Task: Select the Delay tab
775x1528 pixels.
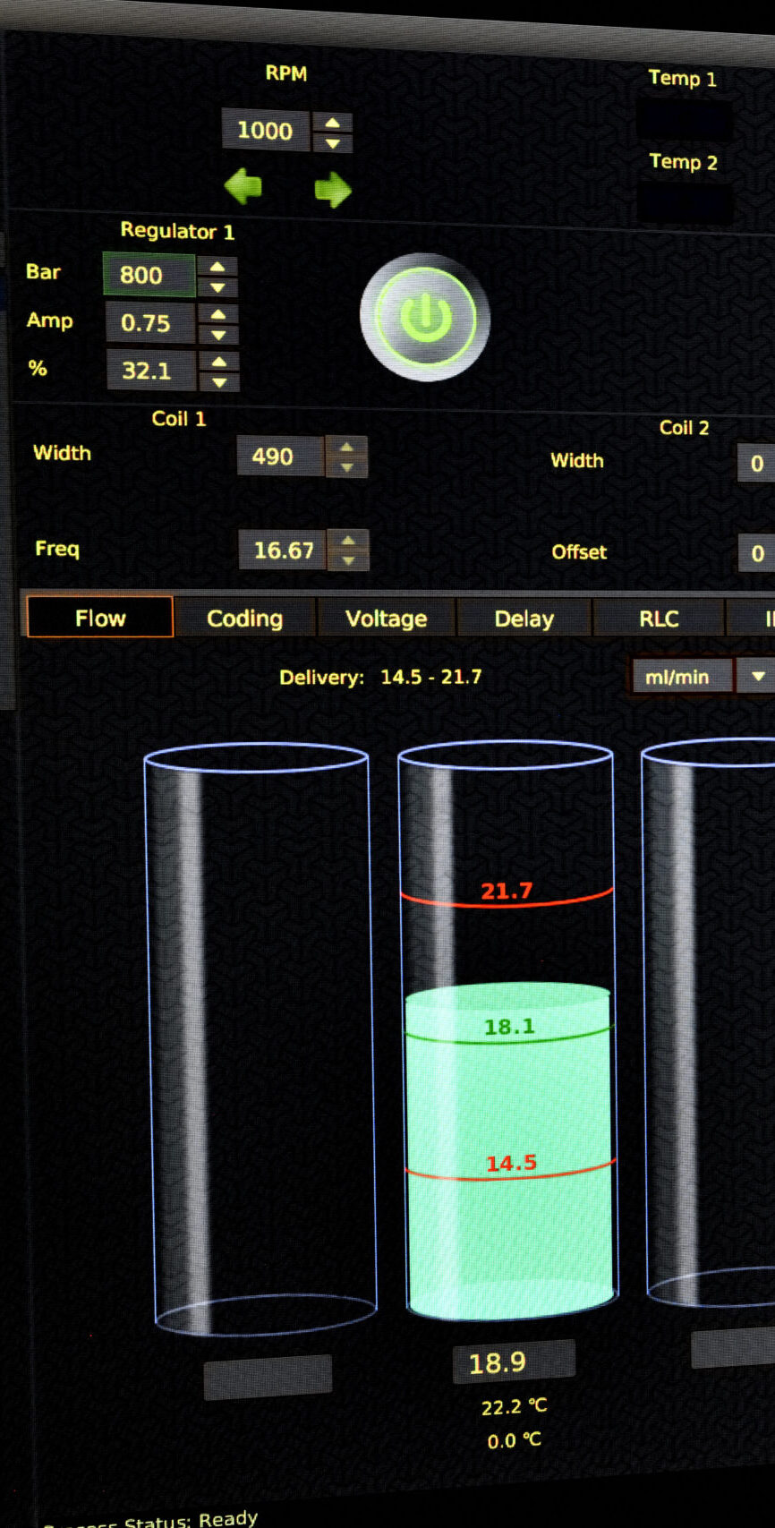Action: [x=524, y=619]
